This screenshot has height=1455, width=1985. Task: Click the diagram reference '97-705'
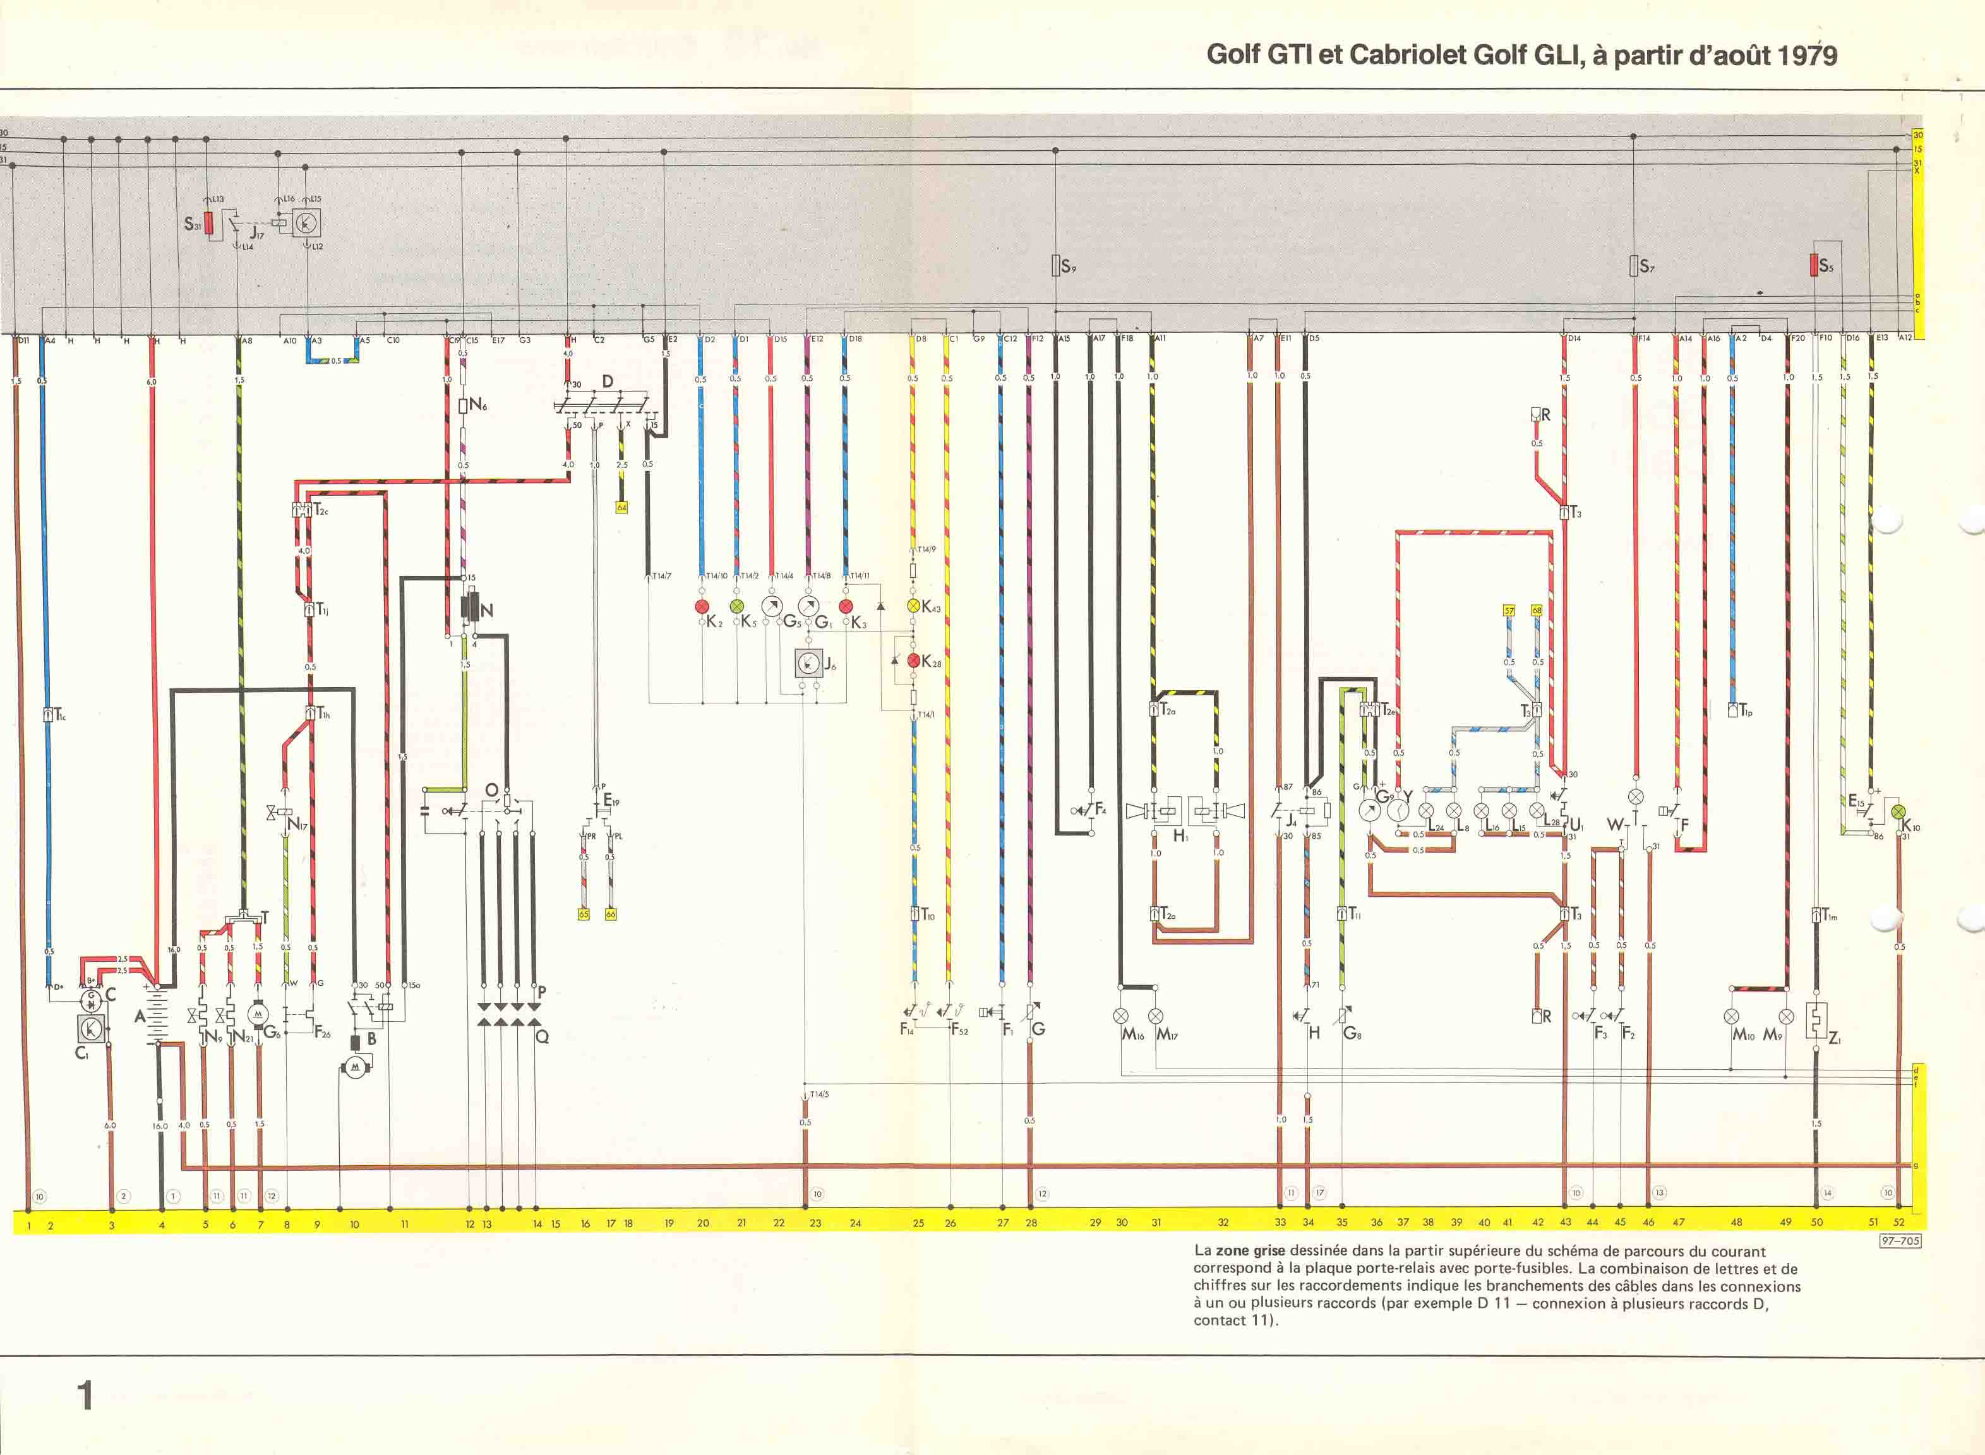pos(1900,1240)
